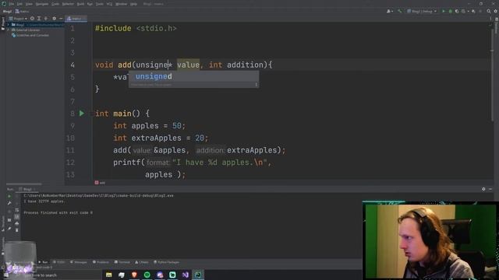Image resolution: width=499 pixels, height=280 pixels.
Task: Open the Tools menu
Action: pyautogui.click(x=100, y=4)
